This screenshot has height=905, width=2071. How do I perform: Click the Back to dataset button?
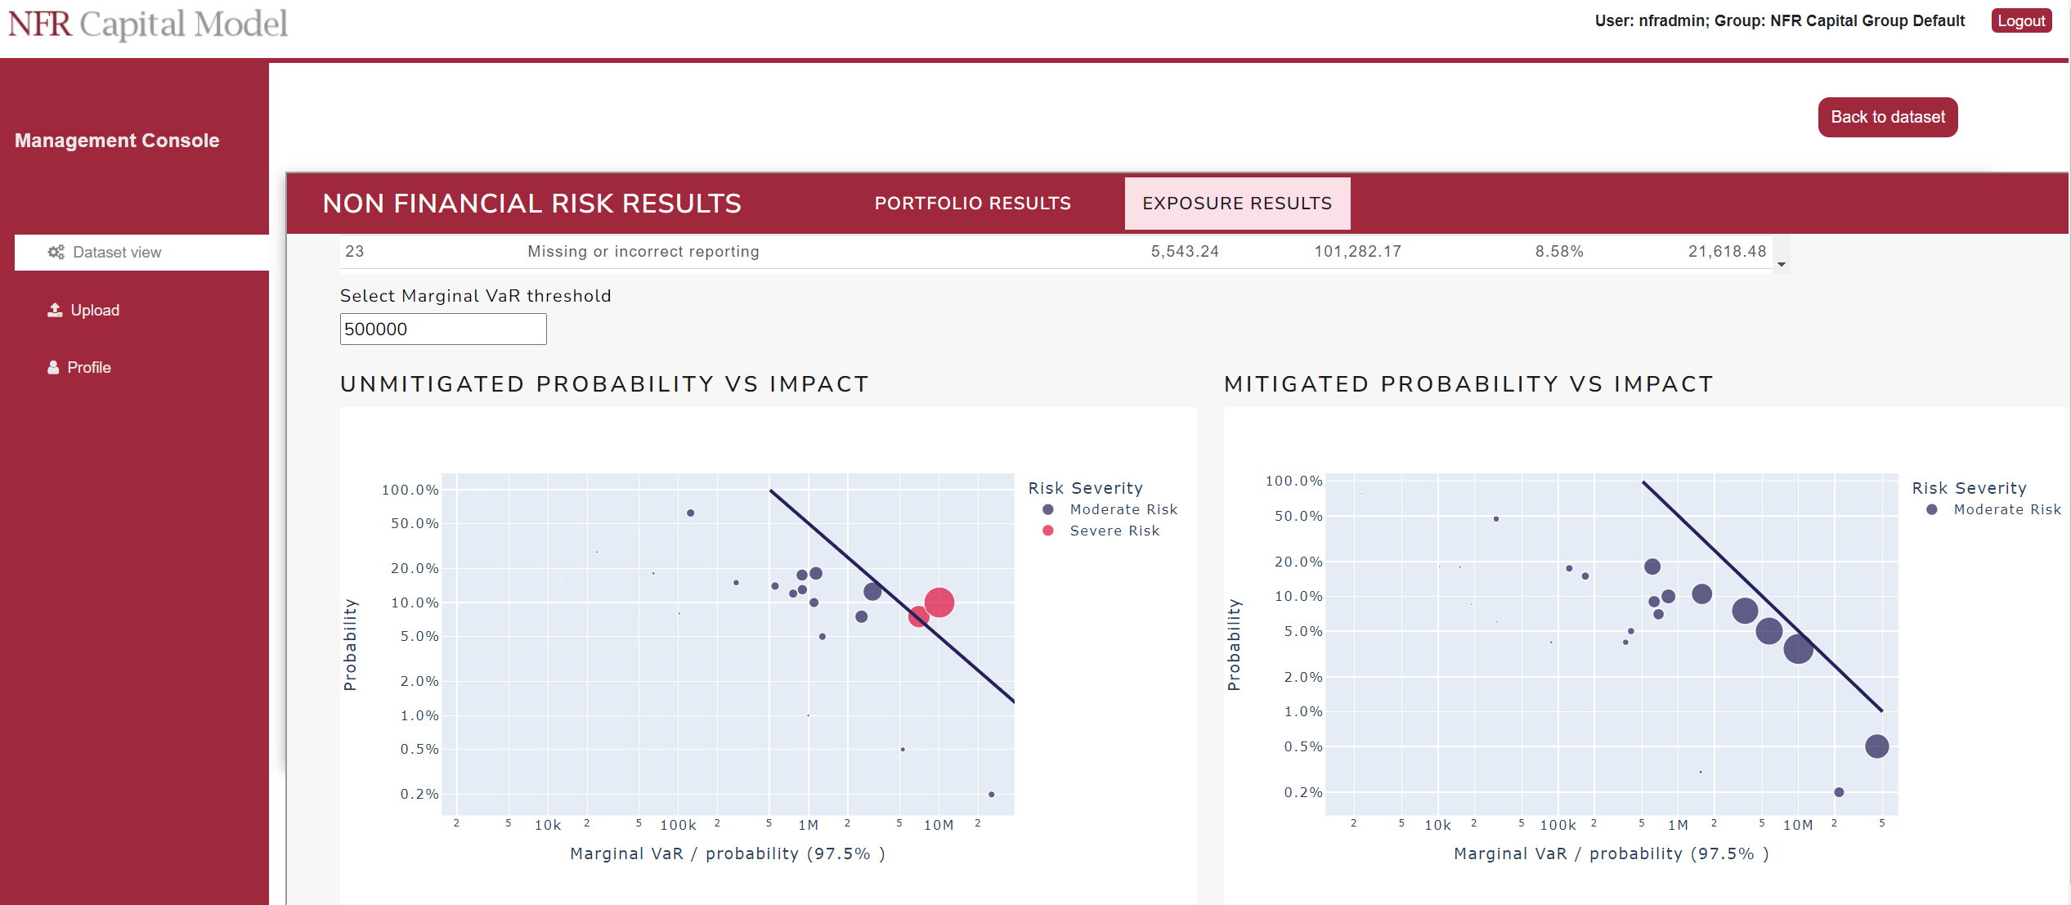click(x=1887, y=117)
